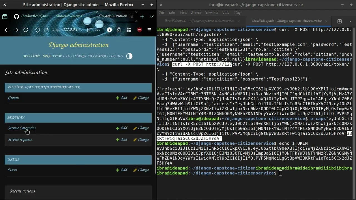Open the Service requests model link
Screen dimensions: 356x200
click(x=20, y=139)
